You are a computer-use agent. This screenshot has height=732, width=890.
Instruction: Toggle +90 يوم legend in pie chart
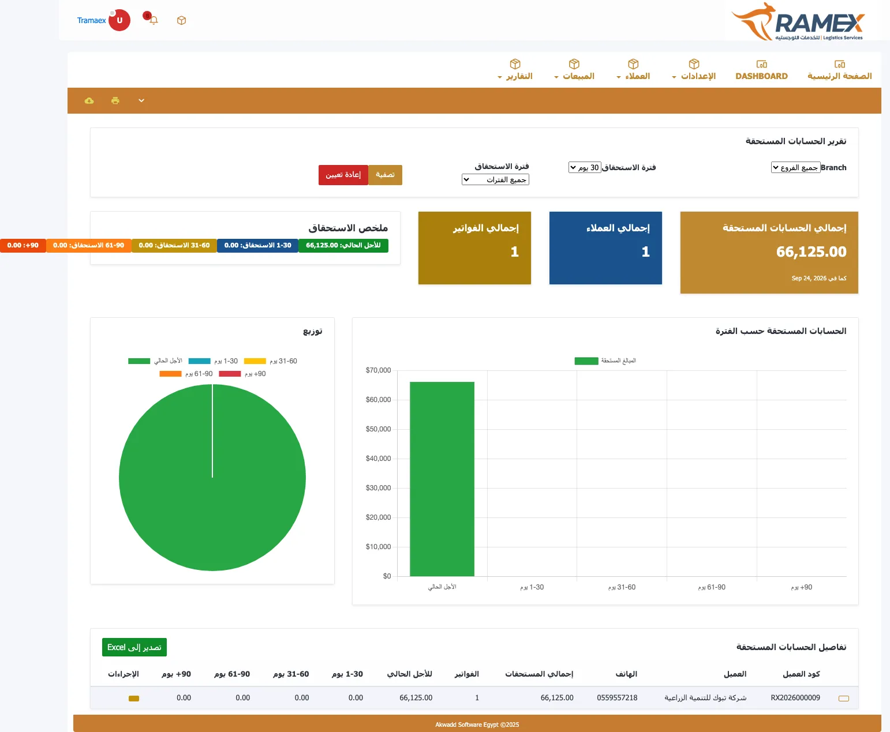pyautogui.click(x=242, y=374)
